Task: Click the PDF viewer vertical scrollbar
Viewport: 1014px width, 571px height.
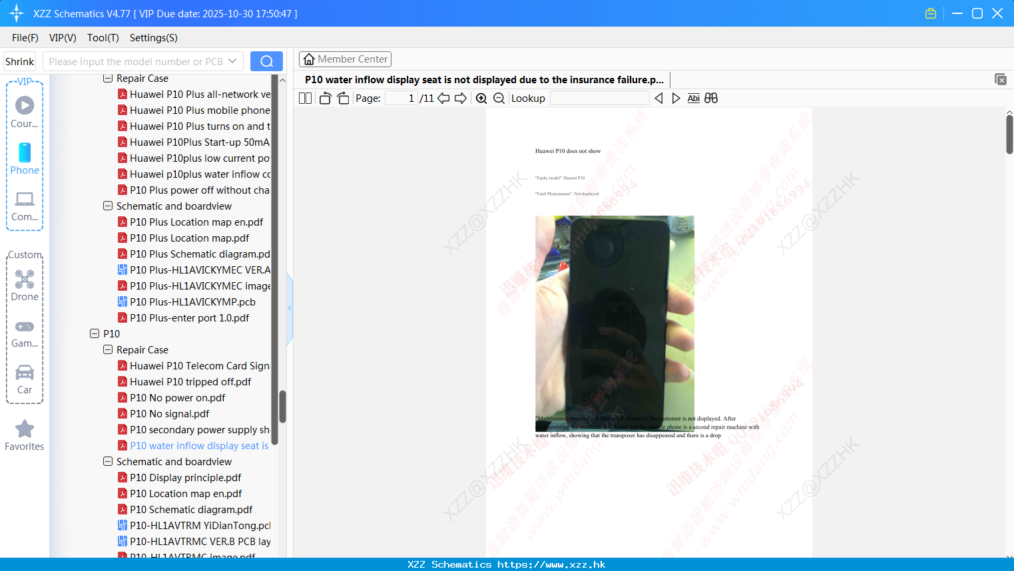Action: [1009, 134]
